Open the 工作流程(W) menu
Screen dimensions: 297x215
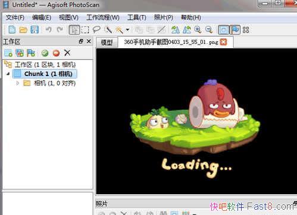point(103,17)
